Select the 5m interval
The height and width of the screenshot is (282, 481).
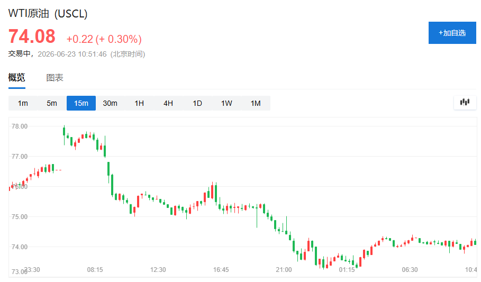click(52, 103)
